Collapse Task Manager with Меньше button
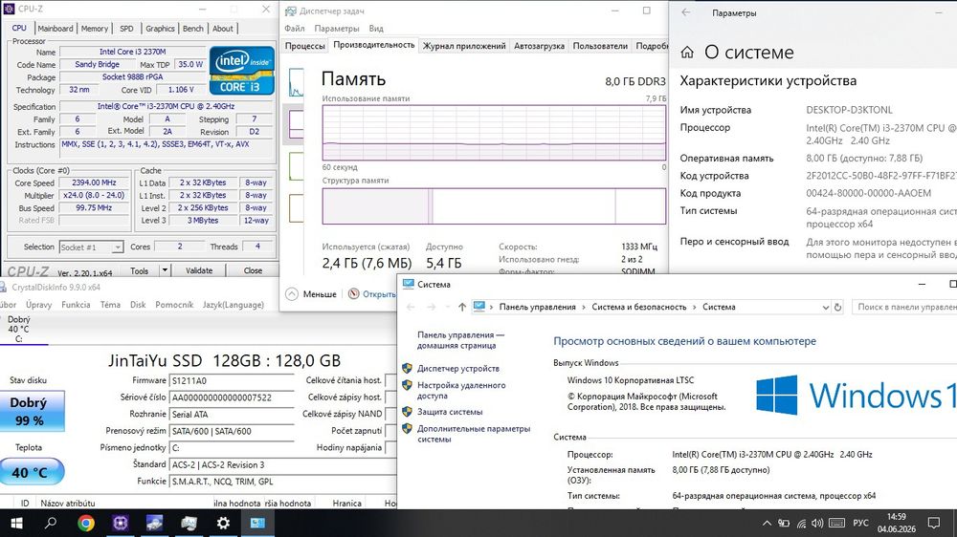 (311, 293)
